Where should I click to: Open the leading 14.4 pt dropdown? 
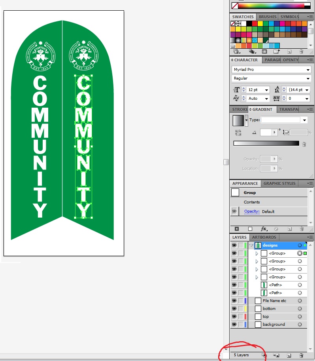(307, 90)
